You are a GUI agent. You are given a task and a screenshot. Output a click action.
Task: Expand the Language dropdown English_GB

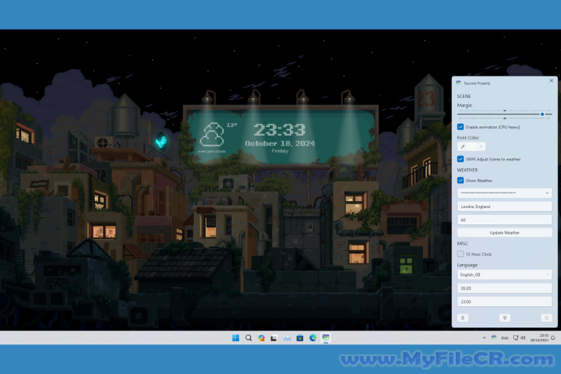coord(504,275)
